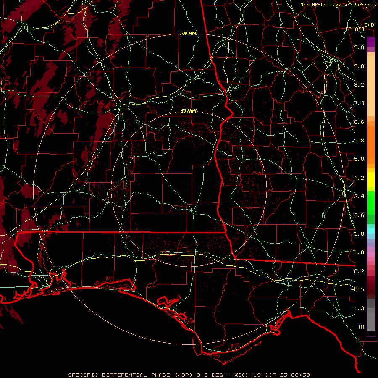Click the "50 NMI" range ring label

(189, 111)
